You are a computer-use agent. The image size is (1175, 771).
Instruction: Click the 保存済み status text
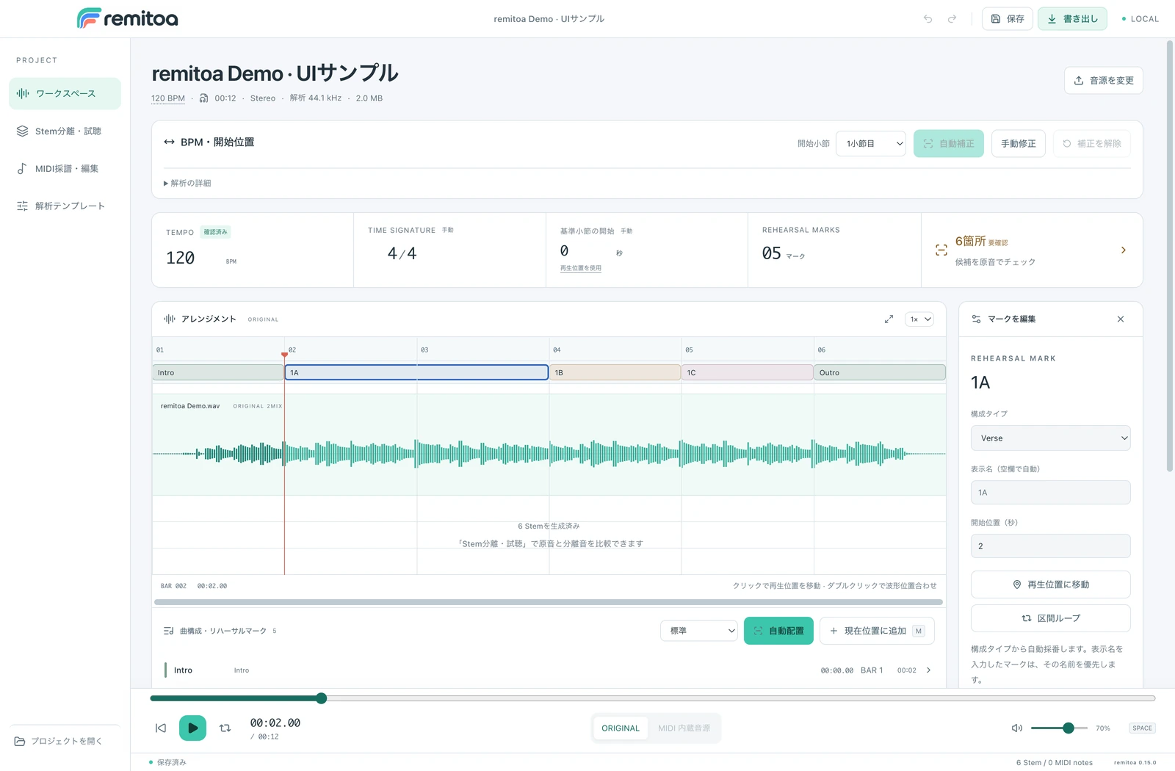(172, 762)
